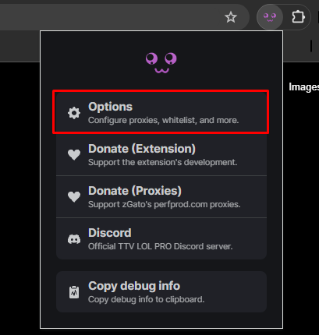
Task: Click the gear icon beside Options
Action: tap(74, 113)
